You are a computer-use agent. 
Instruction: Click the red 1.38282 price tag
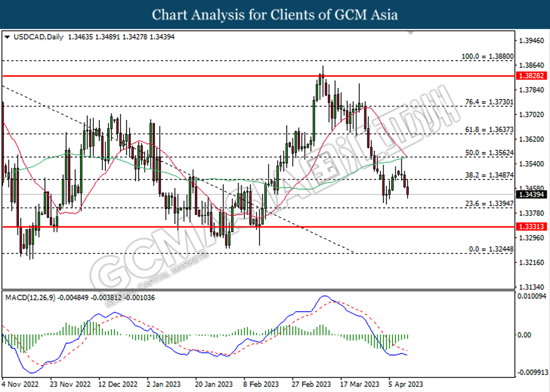point(531,76)
